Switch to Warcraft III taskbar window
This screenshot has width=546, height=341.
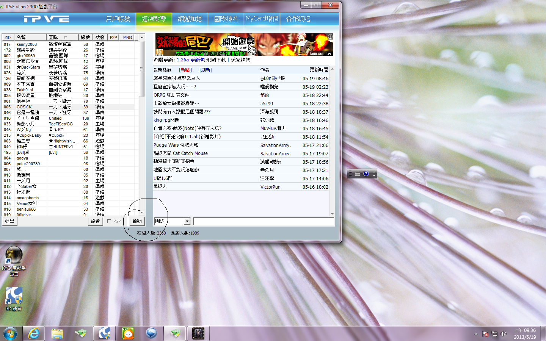click(x=198, y=333)
